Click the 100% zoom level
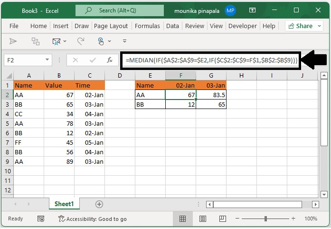This screenshot has width=331, height=229. click(x=311, y=219)
